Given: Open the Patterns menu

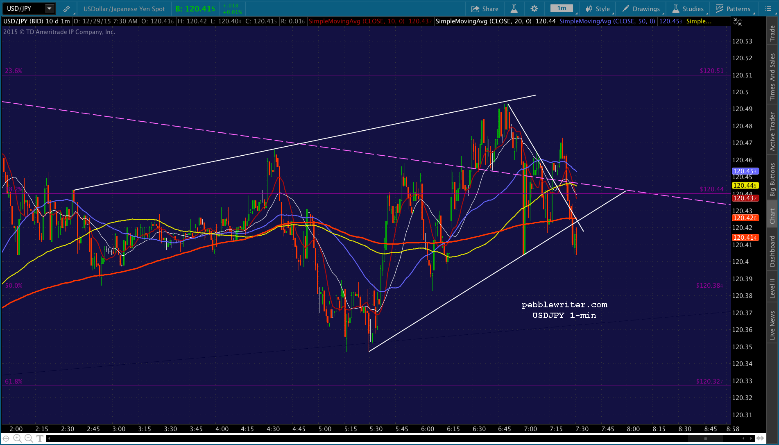Looking at the screenshot, I should [x=734, y=9].
